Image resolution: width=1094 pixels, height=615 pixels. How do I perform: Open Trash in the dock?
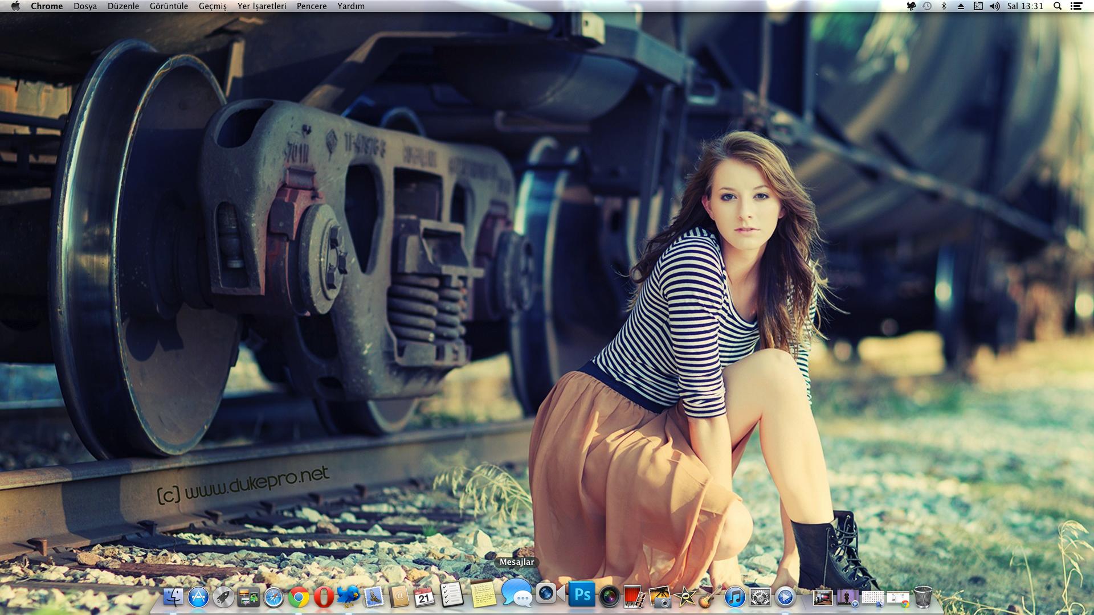(923, 597)
